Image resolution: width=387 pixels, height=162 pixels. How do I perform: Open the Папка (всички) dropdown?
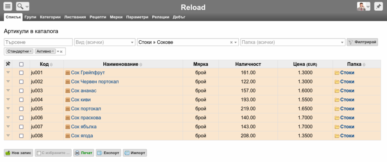pyautogui.click(x=293, y=42)
